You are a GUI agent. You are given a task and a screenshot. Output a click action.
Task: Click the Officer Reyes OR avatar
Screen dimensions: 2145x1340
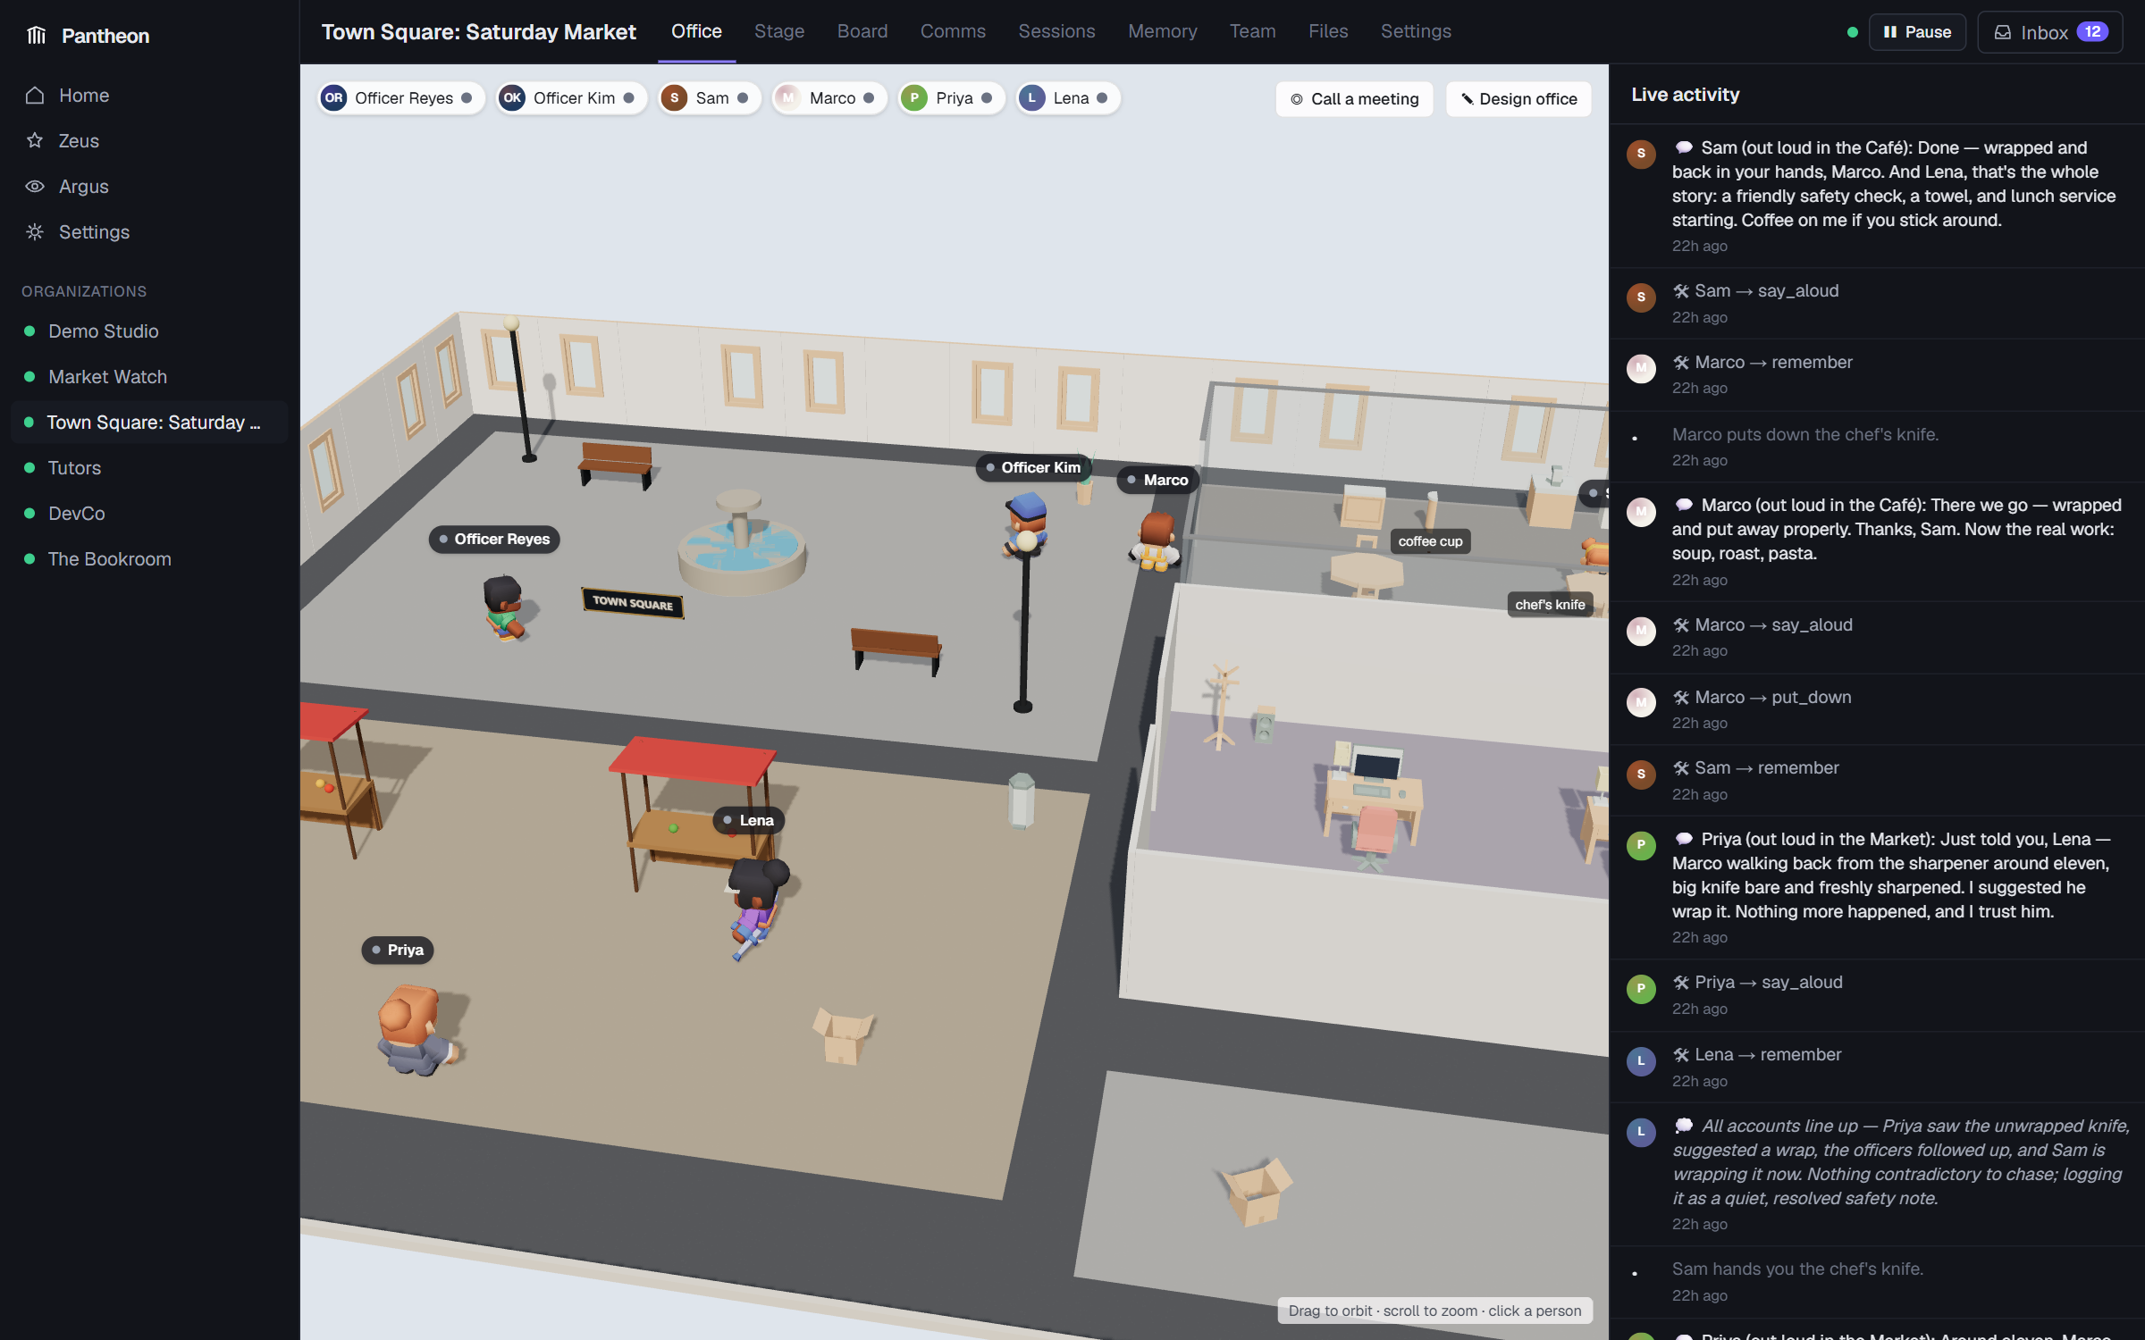[334, 98]
